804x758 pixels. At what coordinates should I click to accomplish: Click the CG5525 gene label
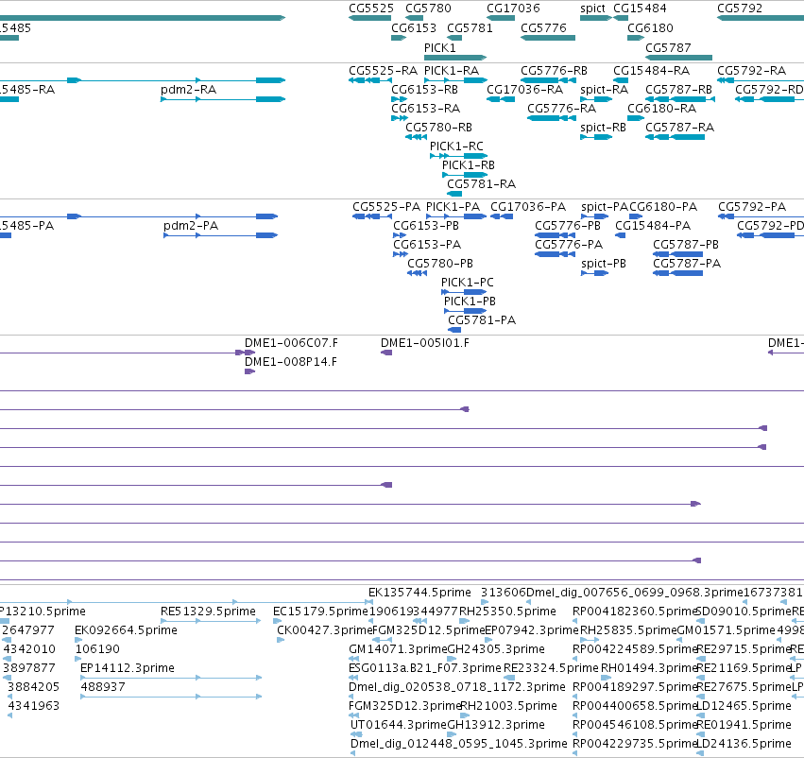371,9
